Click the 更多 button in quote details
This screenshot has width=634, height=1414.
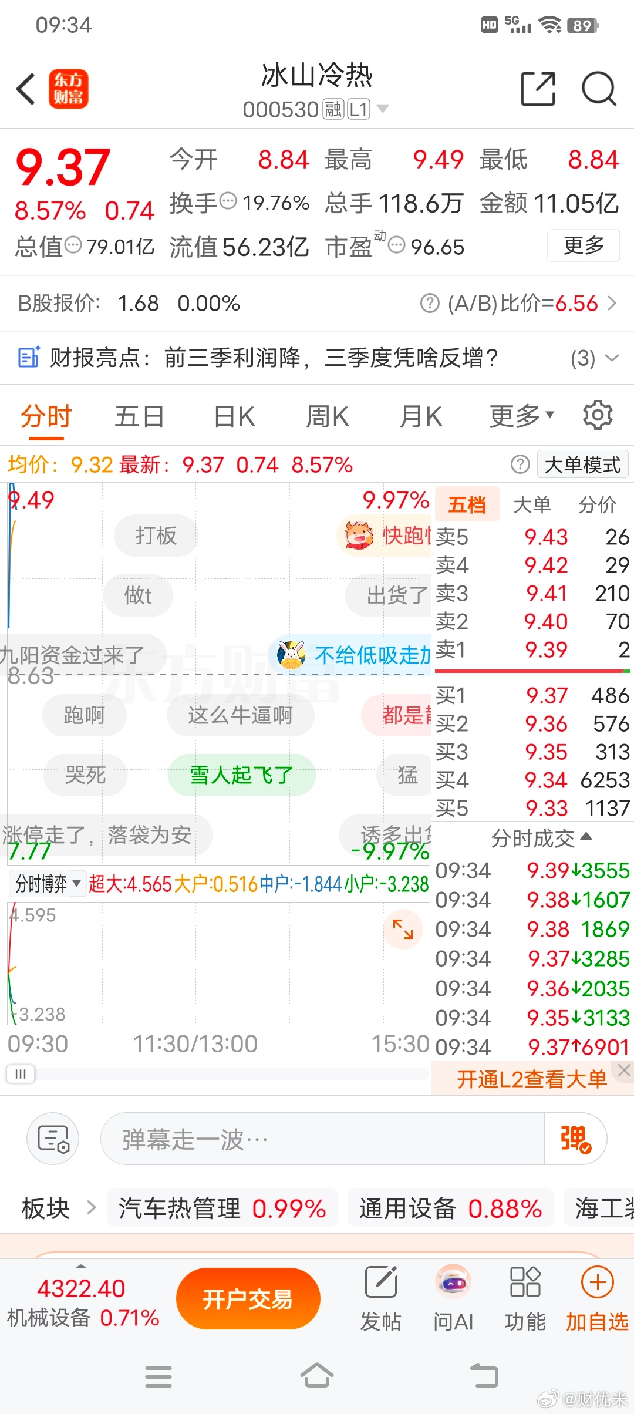(x=584, y=245)
